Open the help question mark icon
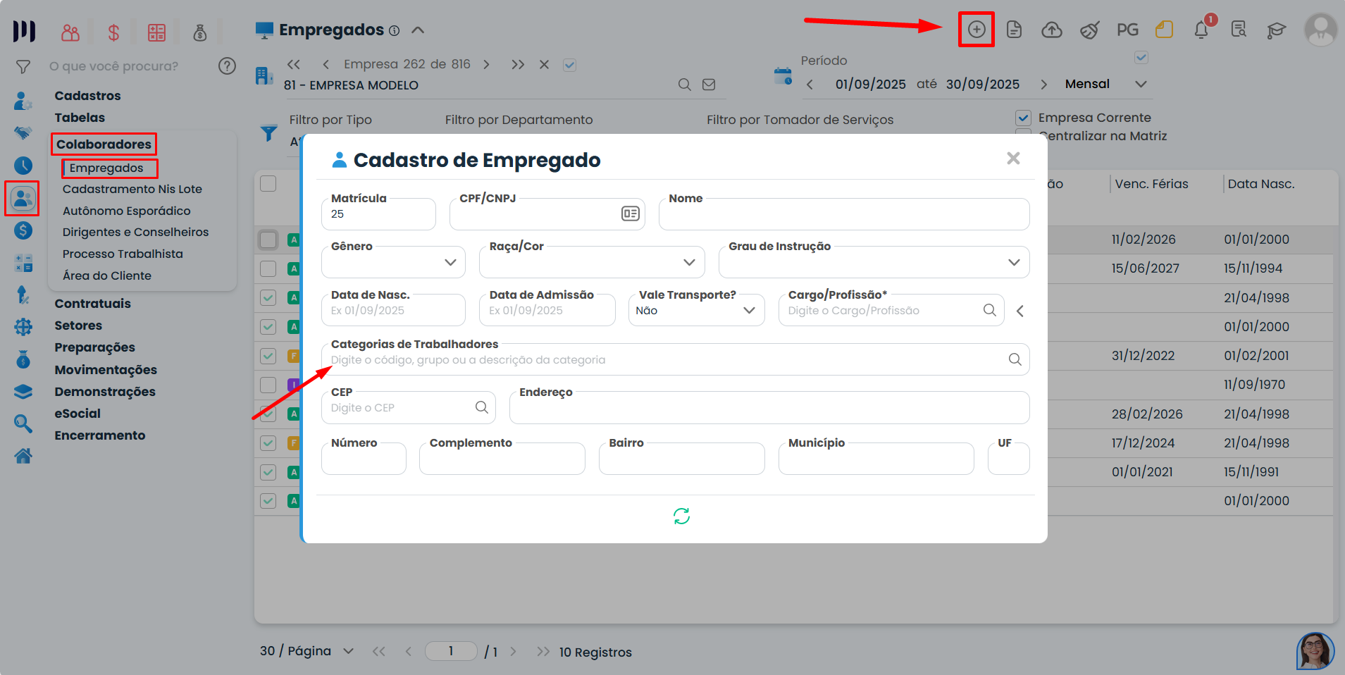Viewport: 1345px width, 675px height. pyautogui.click(x=227, y=66)
